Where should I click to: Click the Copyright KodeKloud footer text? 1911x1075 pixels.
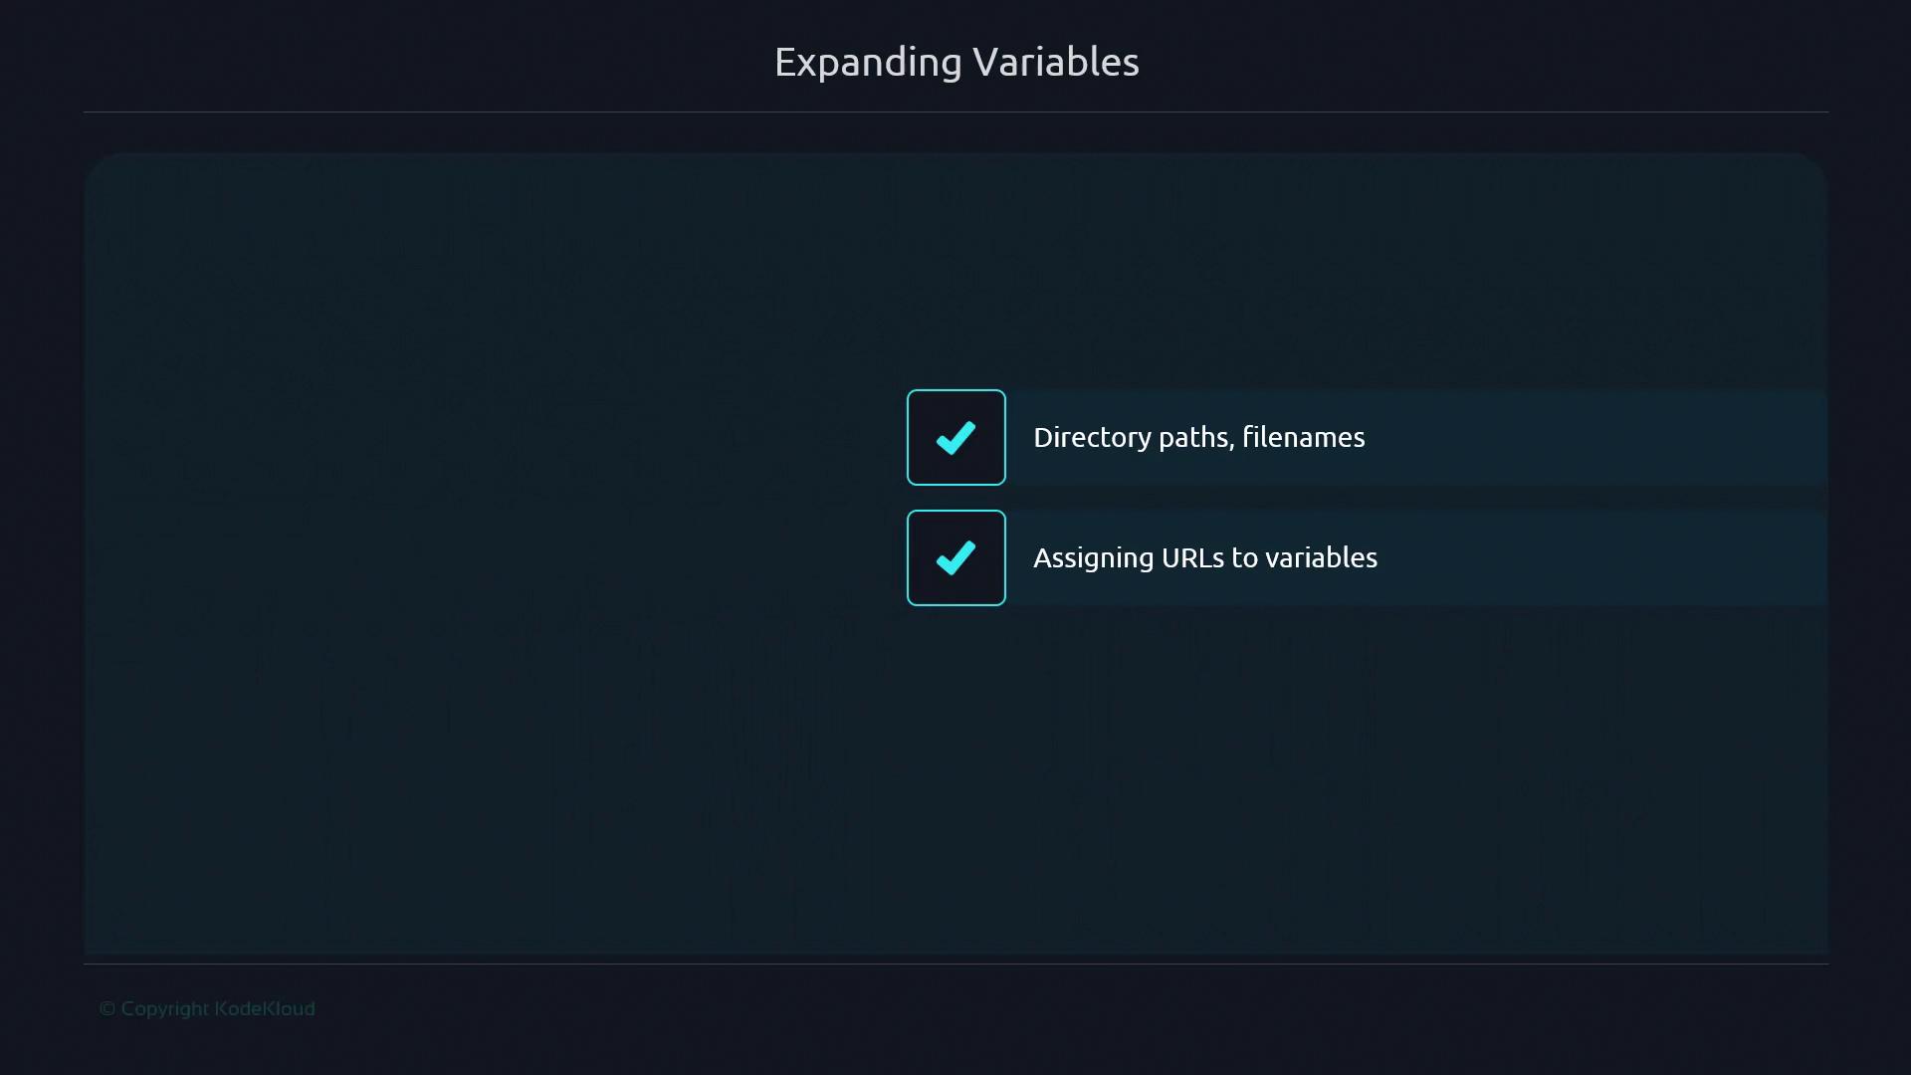(207, 1008)
